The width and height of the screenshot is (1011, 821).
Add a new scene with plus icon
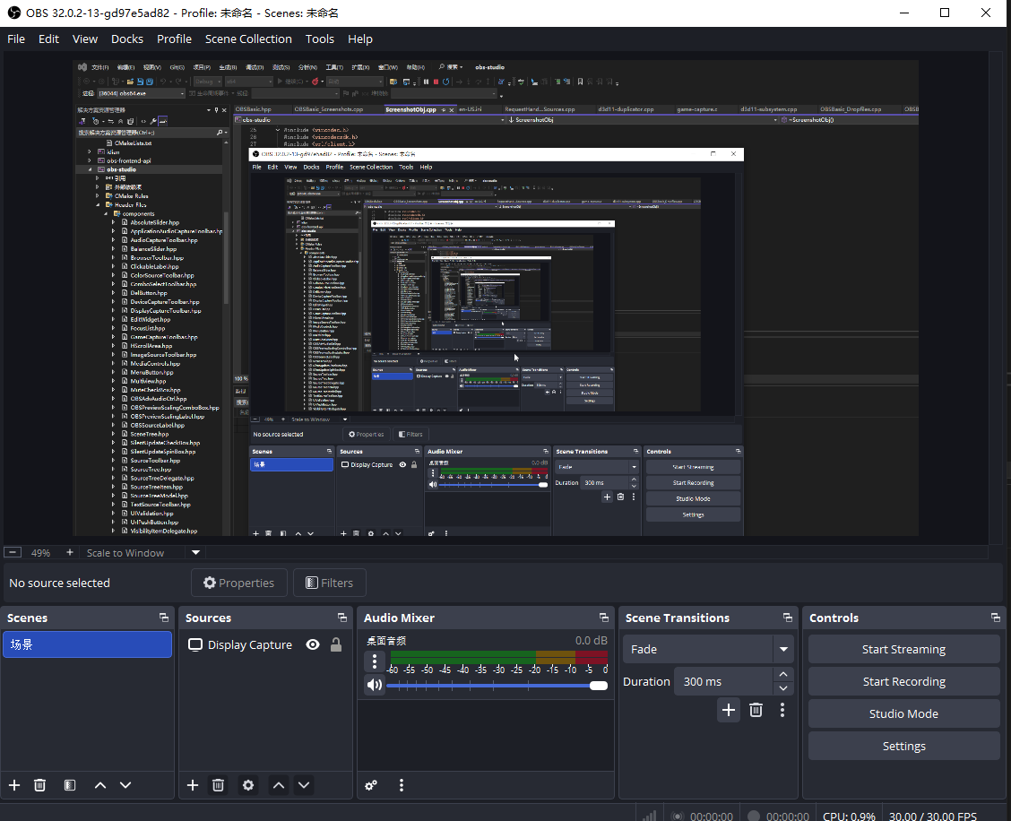pos(14,785)
